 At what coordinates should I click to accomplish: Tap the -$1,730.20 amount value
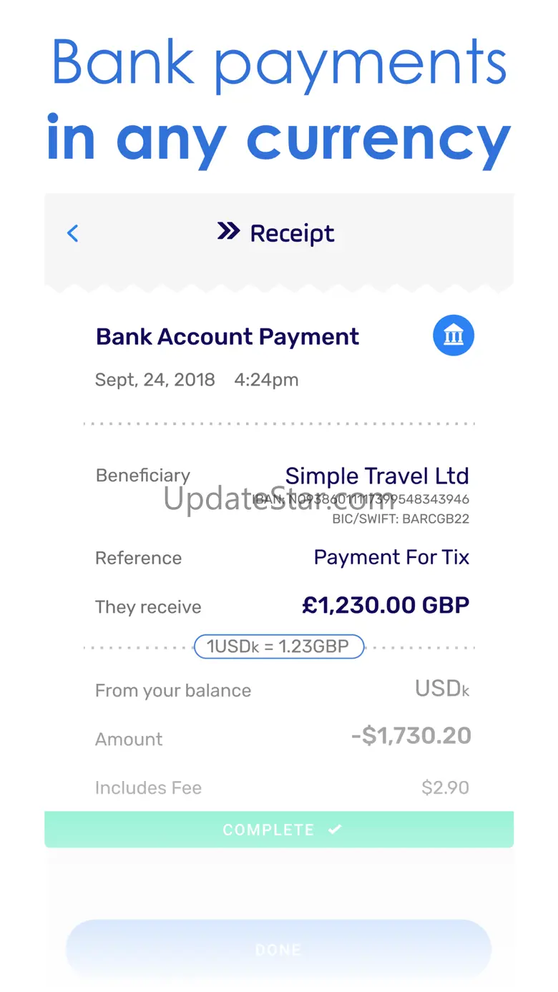tap(411, 736)
